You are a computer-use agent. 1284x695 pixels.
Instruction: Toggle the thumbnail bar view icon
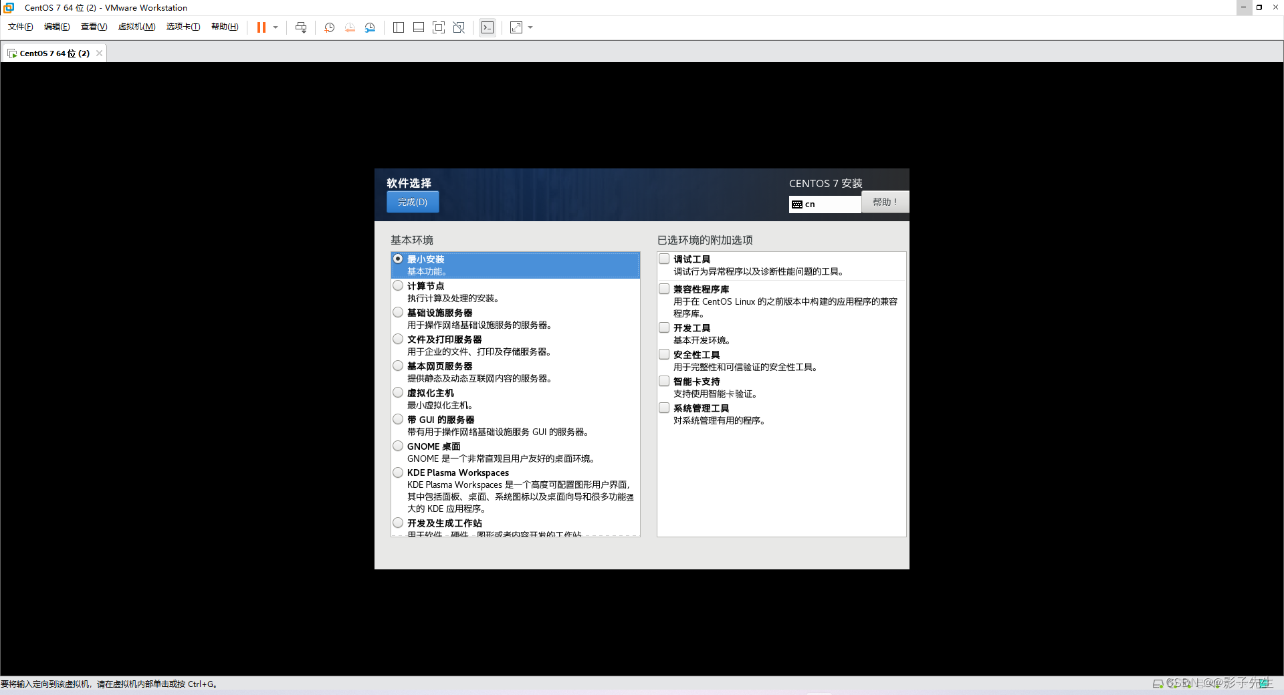pos(419,27)
